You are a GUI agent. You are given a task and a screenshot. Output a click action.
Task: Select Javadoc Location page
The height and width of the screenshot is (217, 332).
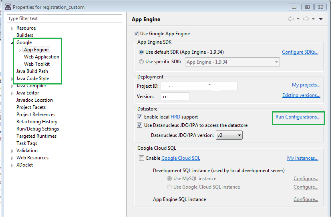pos(34,100)
